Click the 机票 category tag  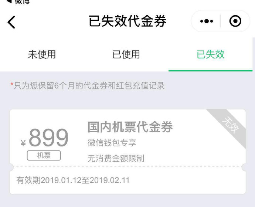[44, 156]
